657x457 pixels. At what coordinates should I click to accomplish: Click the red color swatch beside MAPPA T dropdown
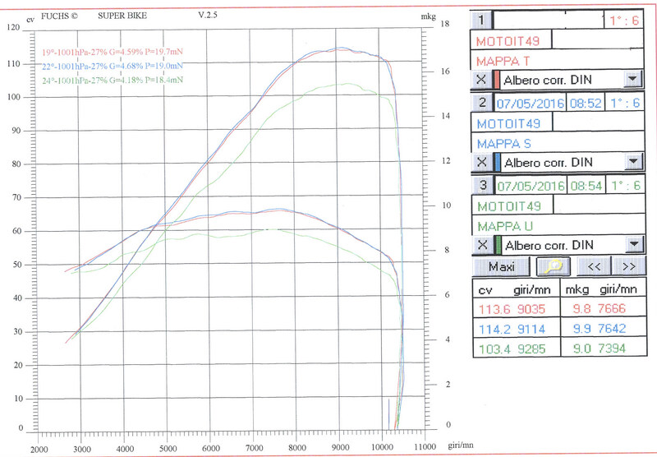pyautogui.click(x=495, y=80)
